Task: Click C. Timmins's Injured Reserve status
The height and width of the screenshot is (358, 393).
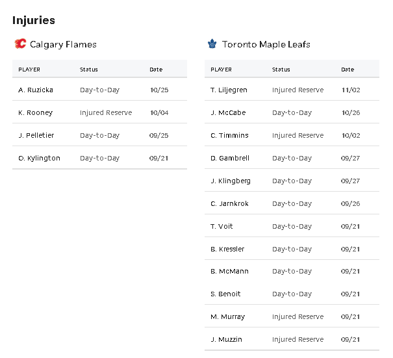Action: pos(298,136)
